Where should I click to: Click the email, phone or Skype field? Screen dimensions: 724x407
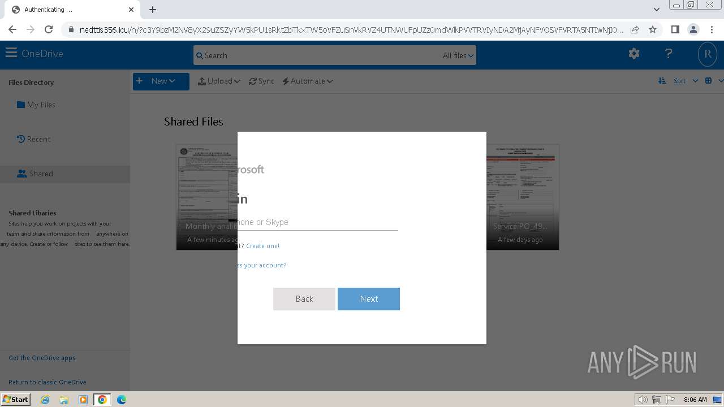318,222
